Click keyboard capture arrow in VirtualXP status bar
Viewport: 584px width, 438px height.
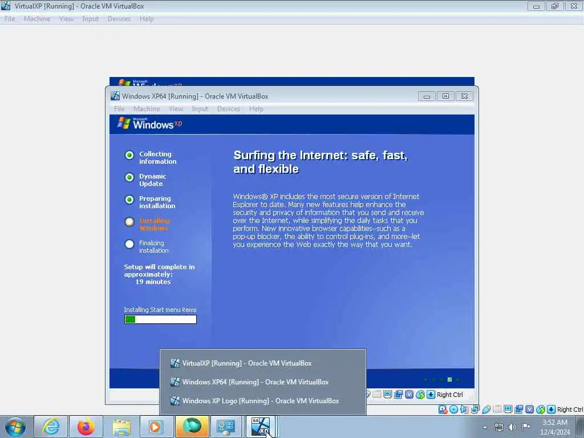coord(551,409)
